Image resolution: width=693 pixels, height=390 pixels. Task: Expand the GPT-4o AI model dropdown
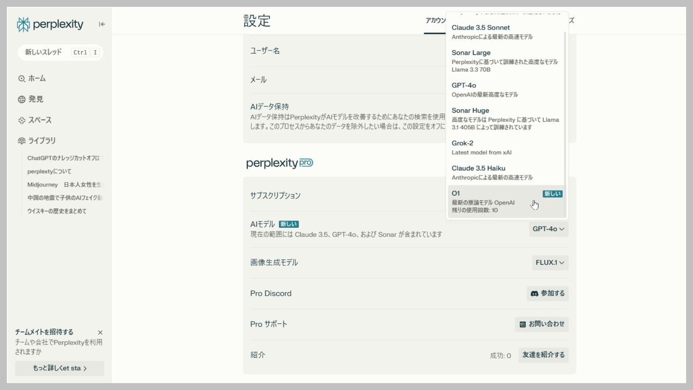click(x=548, y=229)
